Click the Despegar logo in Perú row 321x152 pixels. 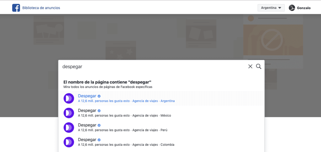coord(69,128)
